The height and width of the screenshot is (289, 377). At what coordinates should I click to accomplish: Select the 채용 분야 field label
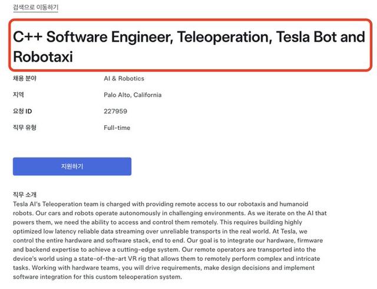[x=24, y=78]
